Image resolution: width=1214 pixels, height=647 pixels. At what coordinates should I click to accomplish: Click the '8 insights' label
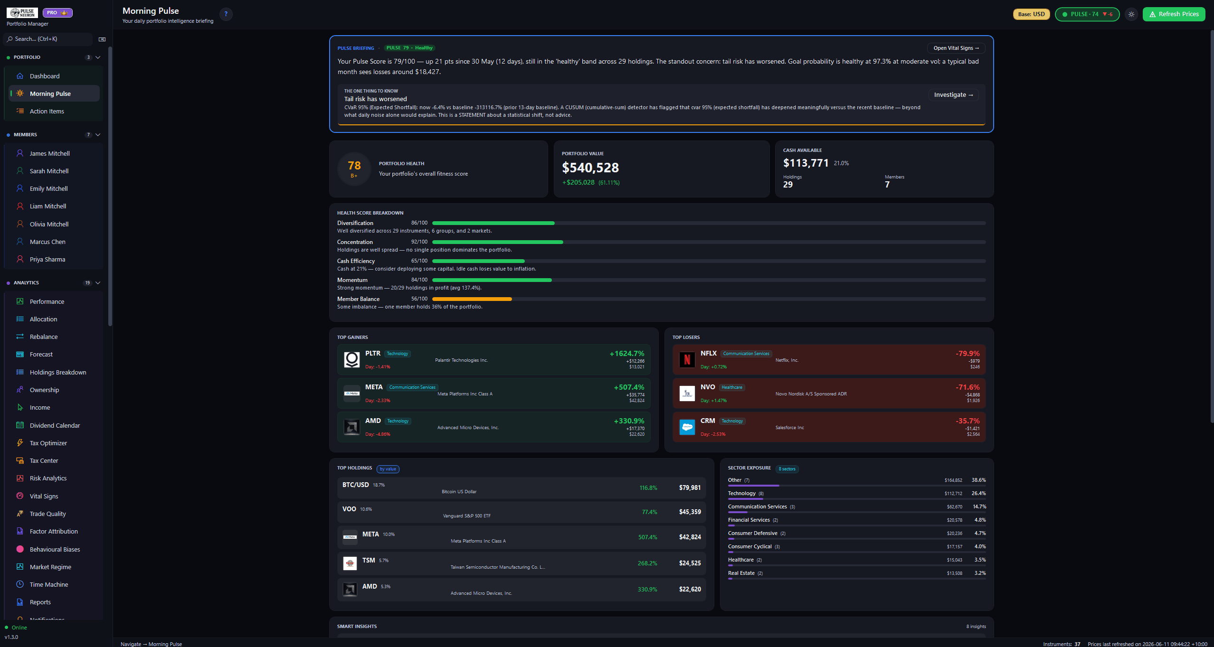[976, 627]
